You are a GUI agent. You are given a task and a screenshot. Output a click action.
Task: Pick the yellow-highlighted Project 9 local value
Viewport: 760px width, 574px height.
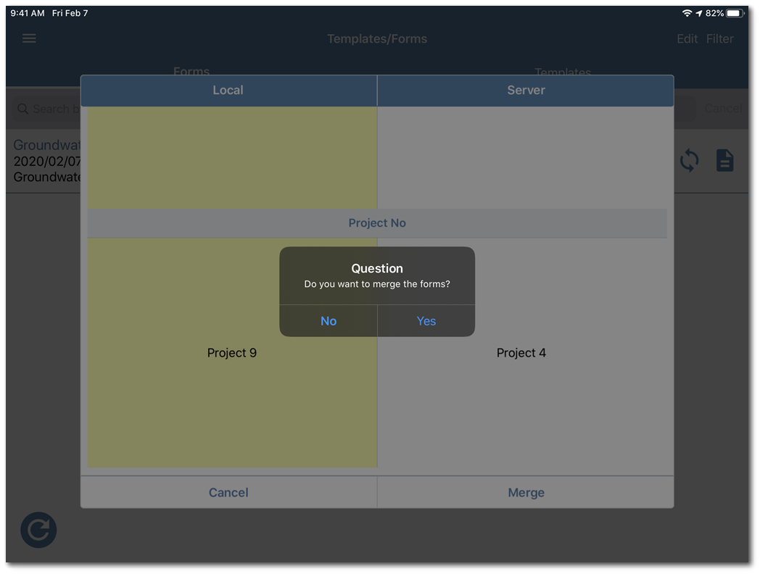232,353
